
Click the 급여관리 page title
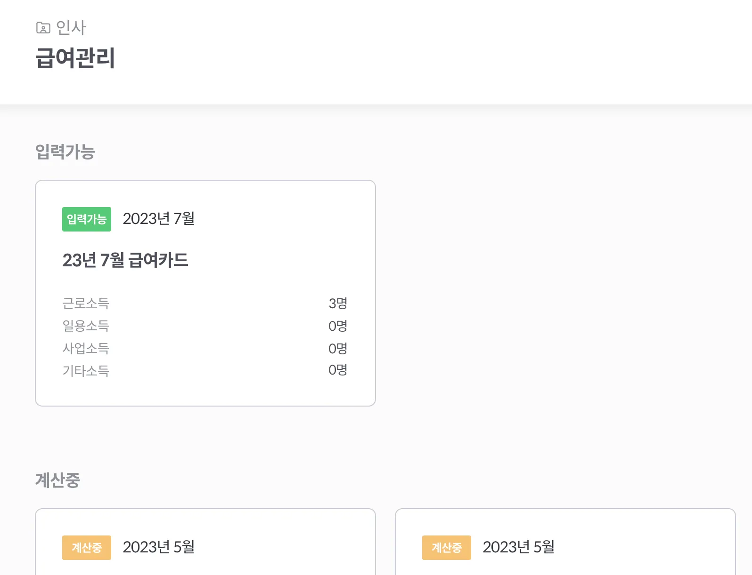75,58
